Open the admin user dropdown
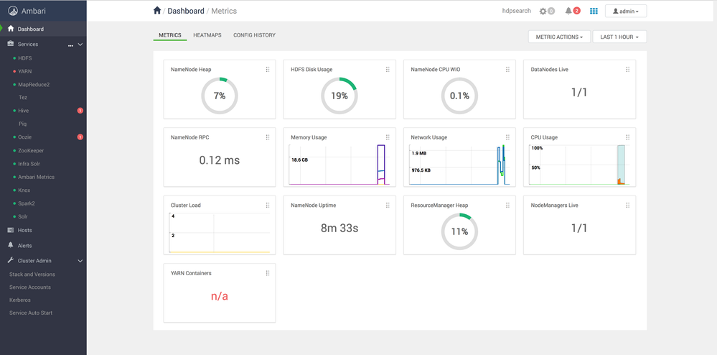This screenshot has height=355, width=717. point(626,11)
